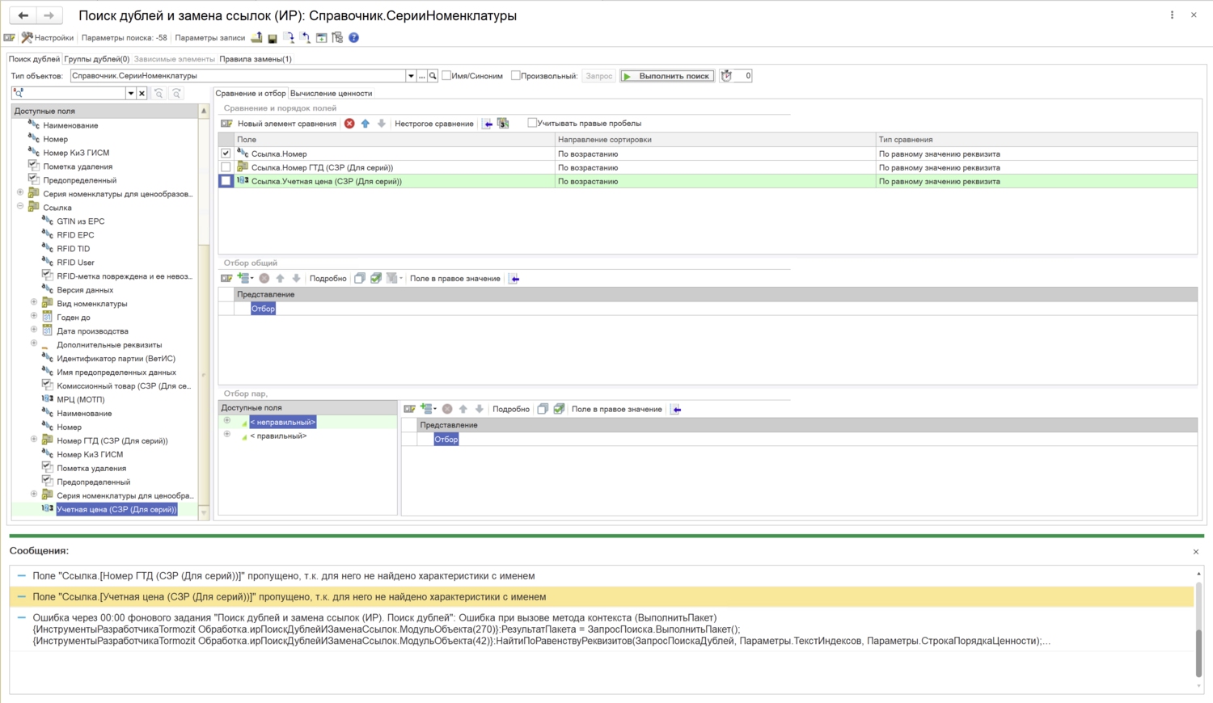Expand the Вид номенклатуры tree node
The image size is (1213, 703).
click(34, 303)
